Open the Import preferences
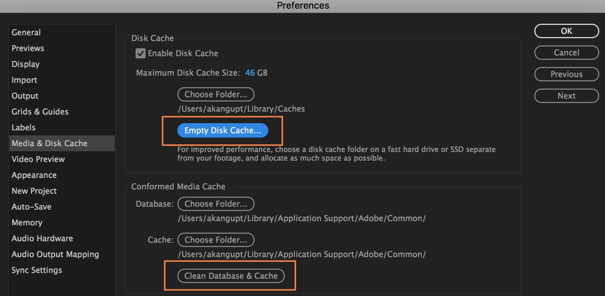 pyautogui.click(x=24, y=80)
